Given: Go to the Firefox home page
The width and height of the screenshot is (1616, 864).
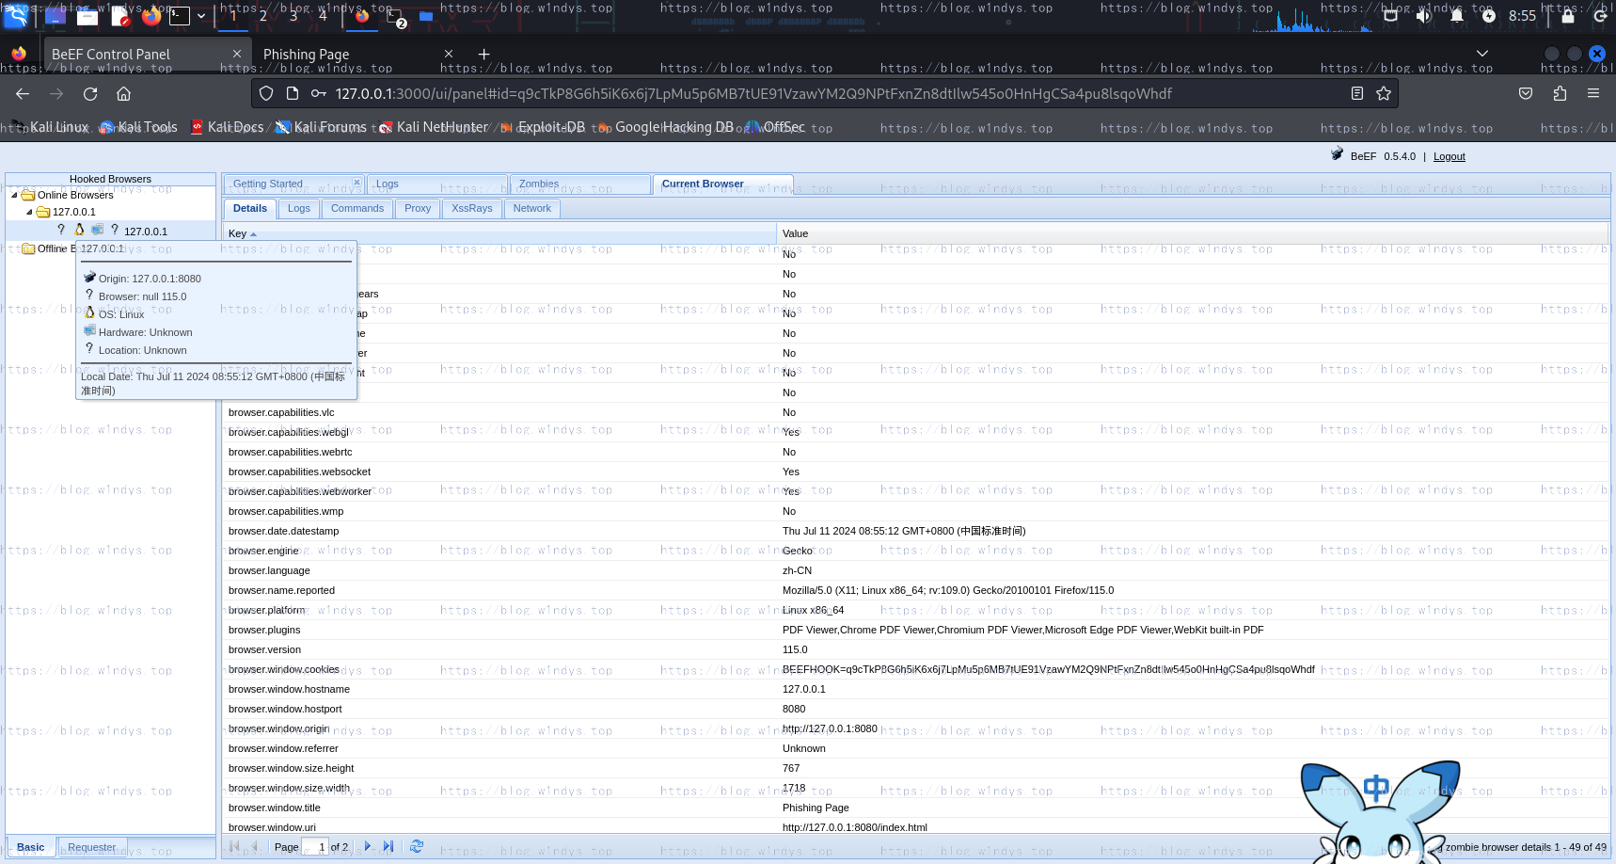Looking at the screenshot, I should click(123, 94).
